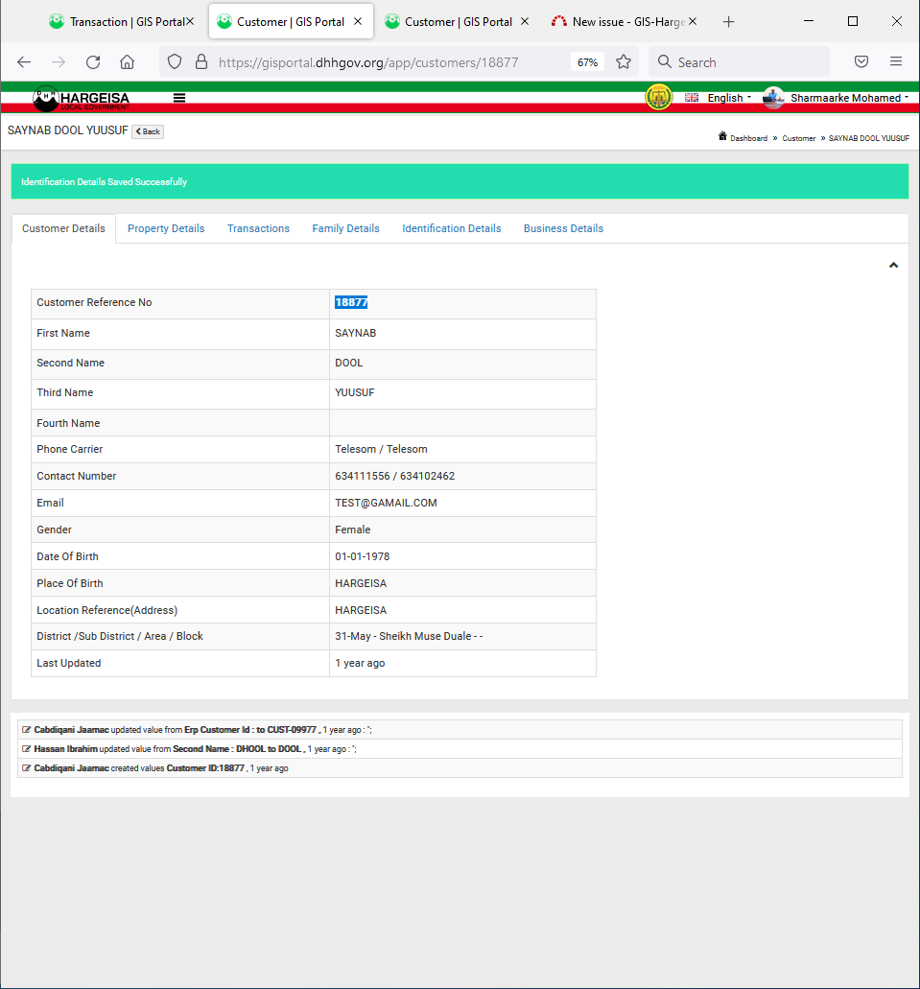Open Pocket save icon

pos(861,61)
